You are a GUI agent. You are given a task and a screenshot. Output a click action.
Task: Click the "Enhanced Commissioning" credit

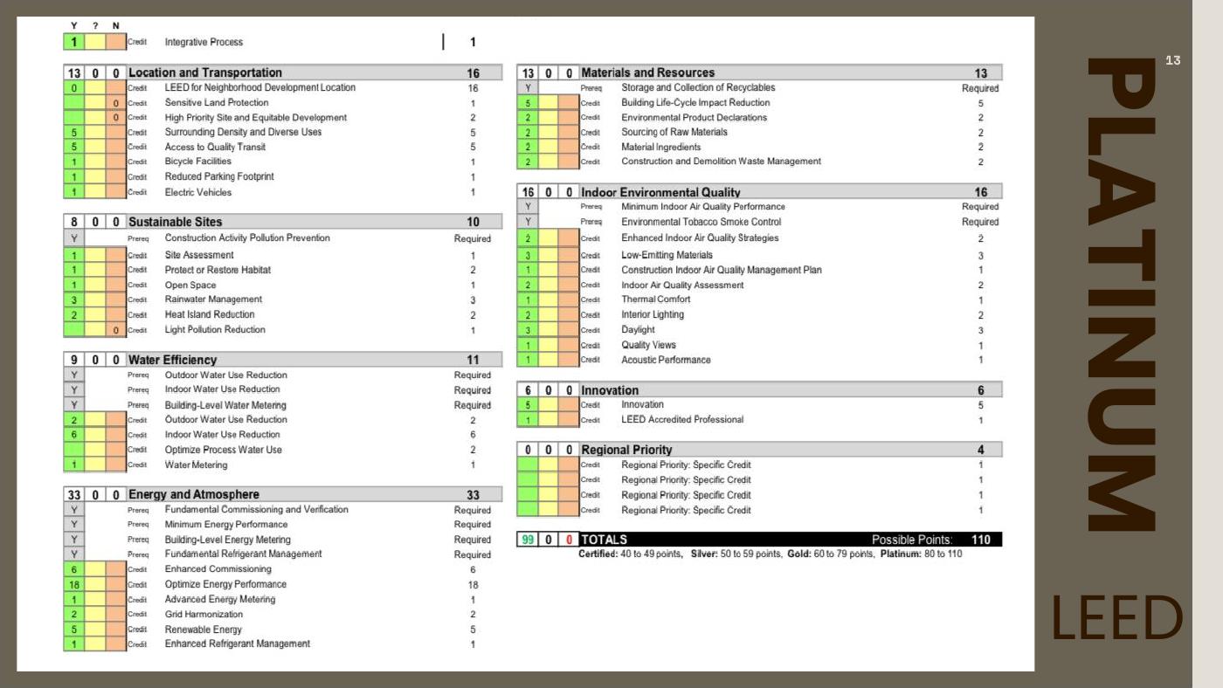[218, 569]
